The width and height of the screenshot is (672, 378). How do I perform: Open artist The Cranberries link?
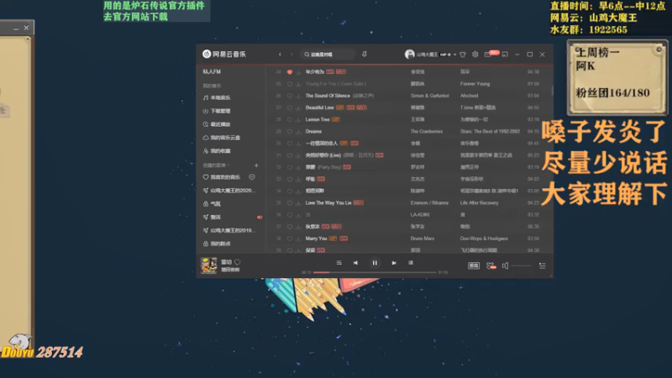click(x=427, y=132)
